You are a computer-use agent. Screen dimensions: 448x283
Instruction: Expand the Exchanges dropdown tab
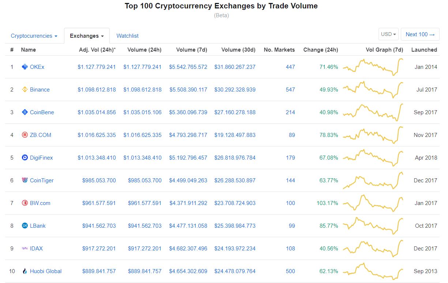(87, 36)
